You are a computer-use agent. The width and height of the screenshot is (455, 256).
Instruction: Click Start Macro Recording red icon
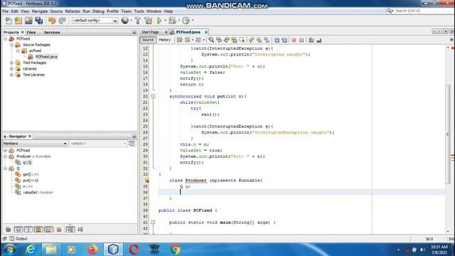(294, 40)
